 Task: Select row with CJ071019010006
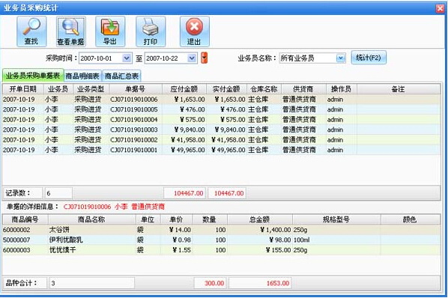pyautogui.click(x=222, y=100)
